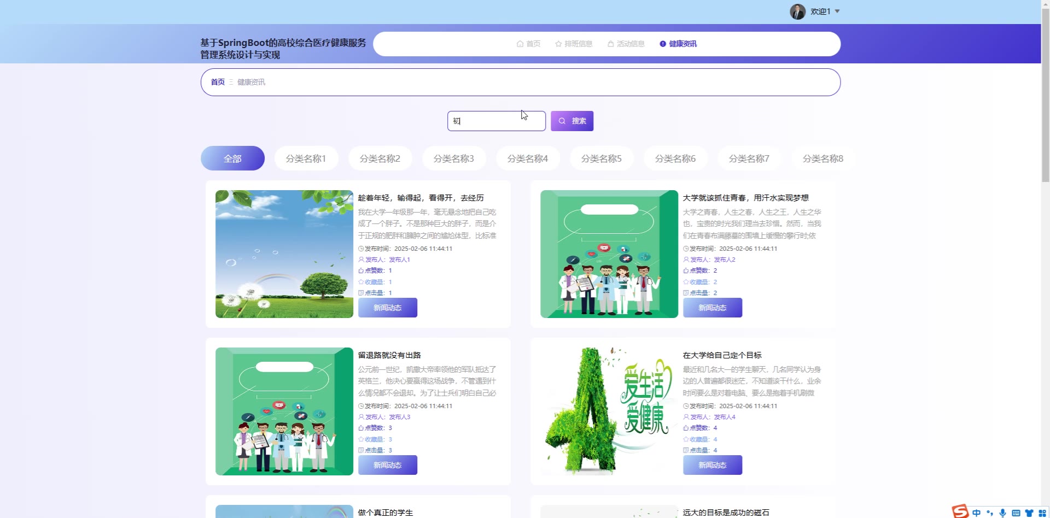Click click-count icon on 大学就该抓住青春 card
Image resolution: width=1050 pixels, height=518 pixels.
tap(686, 293)
